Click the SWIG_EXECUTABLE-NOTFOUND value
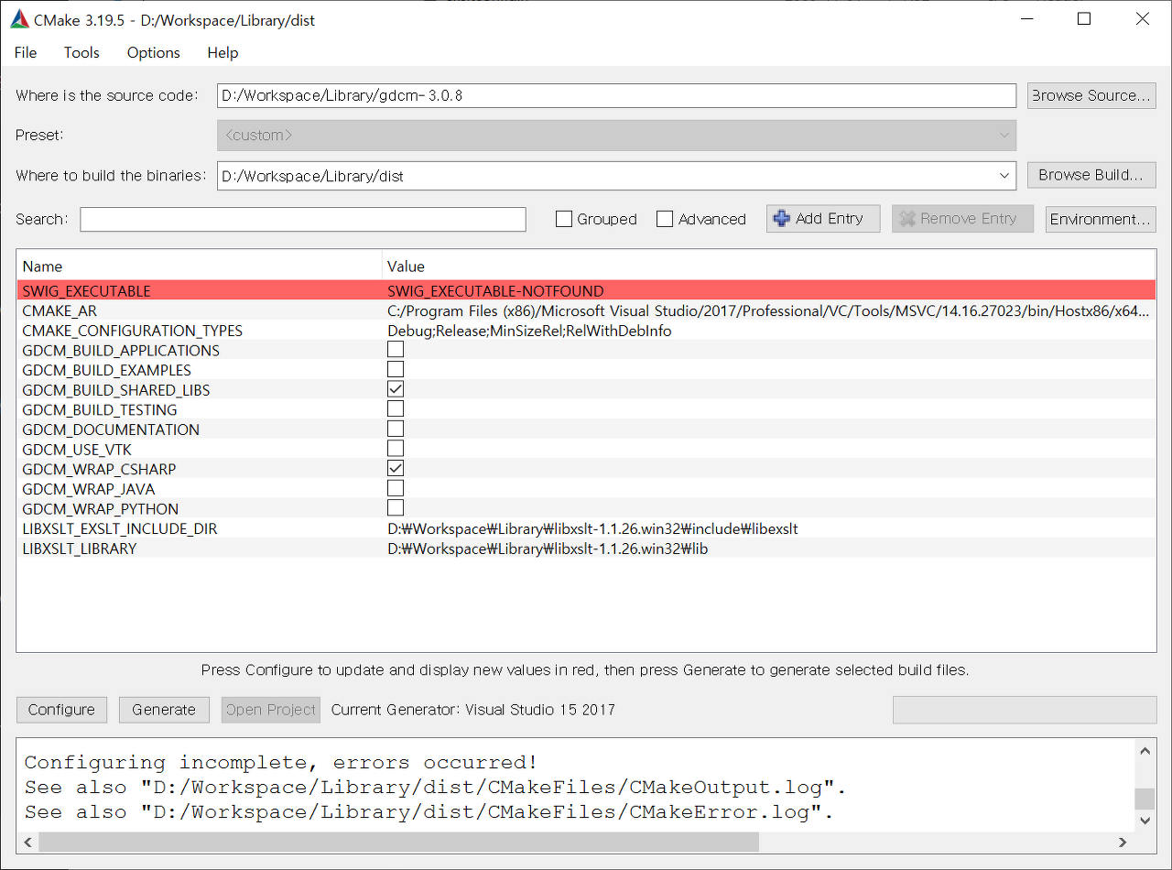The height and width of the screenshot is (870, 1172). point(495,291)
